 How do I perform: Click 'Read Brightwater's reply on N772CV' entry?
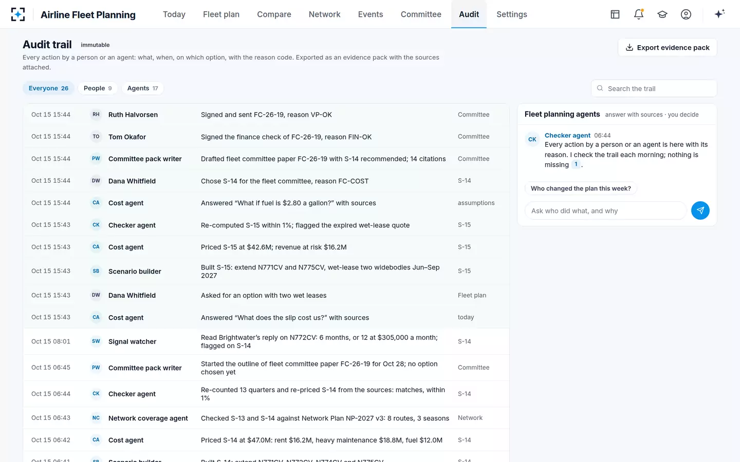[319, 341]
